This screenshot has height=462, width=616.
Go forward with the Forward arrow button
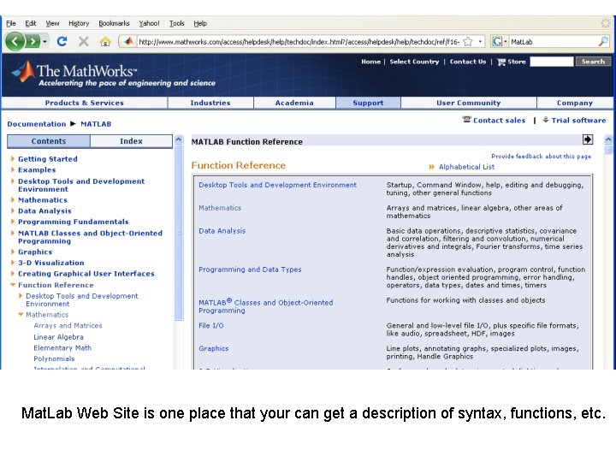coord(33,41)
